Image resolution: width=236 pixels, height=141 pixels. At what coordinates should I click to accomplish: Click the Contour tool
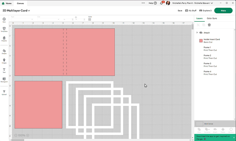(231, 130)
